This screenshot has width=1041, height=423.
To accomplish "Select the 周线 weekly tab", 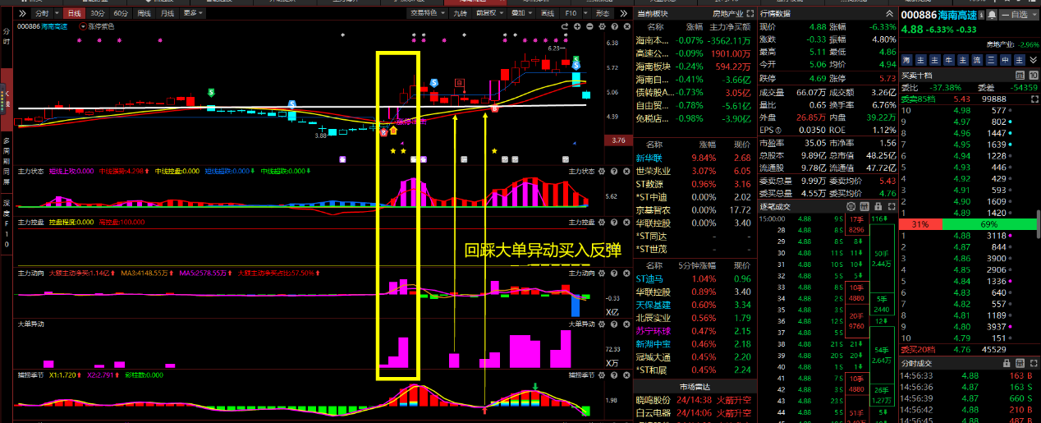I will [144, 14].
